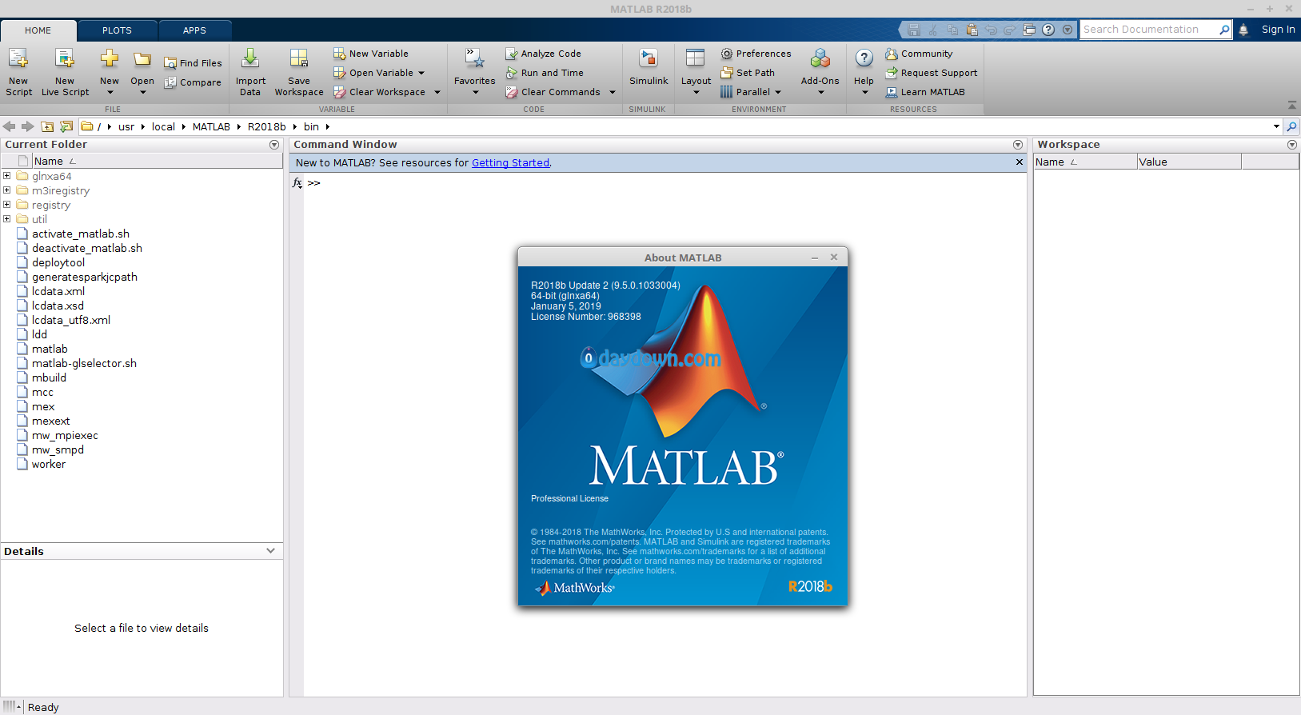Image resolution: width=1301 pixels, height=715 pixels.
Task: Open the Workspace panel actions menu
Action: [1292, 145]
